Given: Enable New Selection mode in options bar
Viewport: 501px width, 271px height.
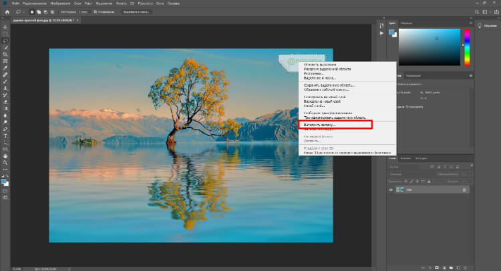Looking at the screenshot, I should [x=31, y=12].
